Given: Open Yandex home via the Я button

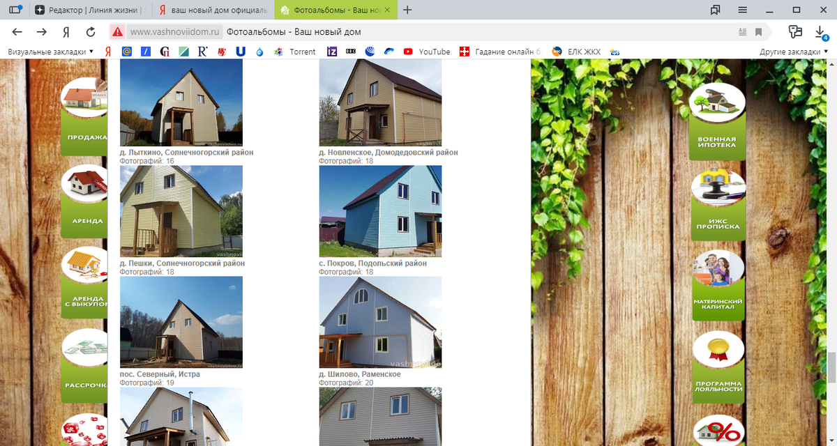Looking at the screenshot, I should click(x=66, y=32).
